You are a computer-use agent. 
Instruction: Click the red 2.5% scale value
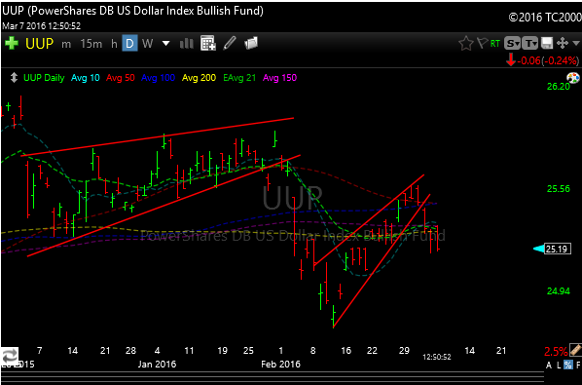click(x=556, y=351)
